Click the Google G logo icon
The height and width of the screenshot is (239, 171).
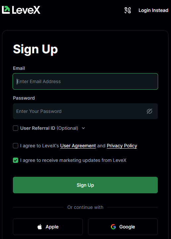coord(113,227)
